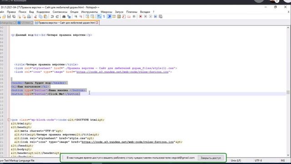Open the Кодировки menu
The width and height of the screenshot is (291, 164).
(43, 12)
